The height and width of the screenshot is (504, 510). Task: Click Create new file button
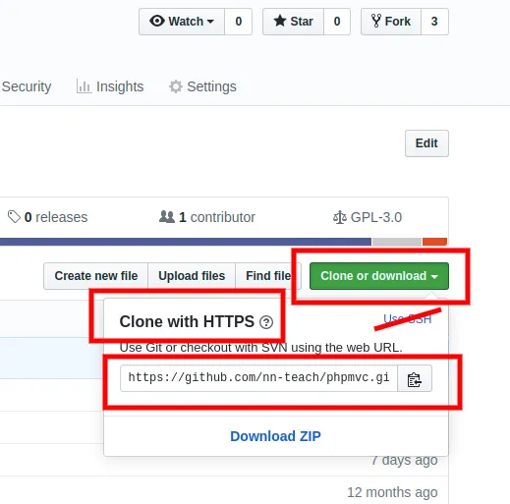pos(96,276)
